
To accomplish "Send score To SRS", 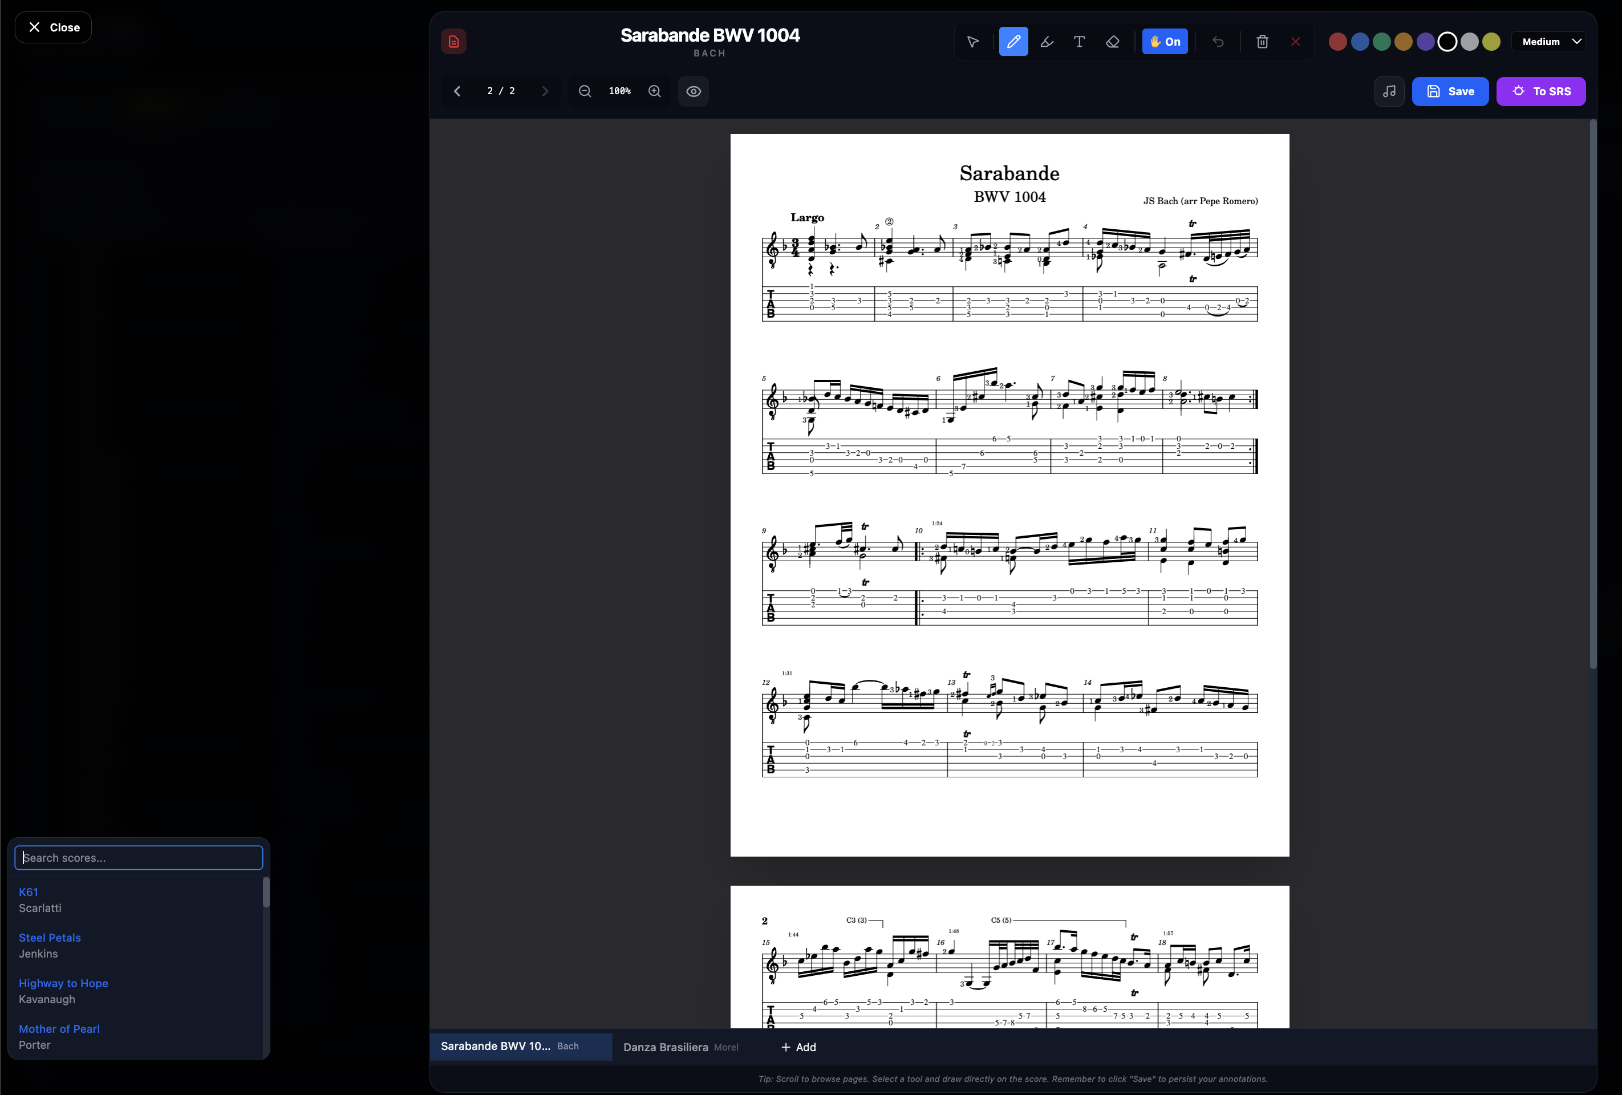I will (1540, 91).
